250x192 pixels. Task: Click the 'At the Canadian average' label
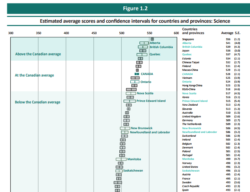coord(34,75)
